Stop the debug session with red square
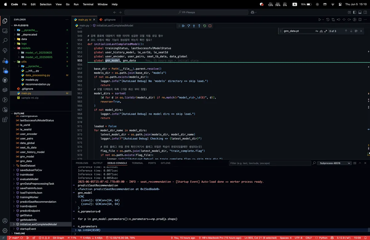370x240 pixels. tap(210, 26)
